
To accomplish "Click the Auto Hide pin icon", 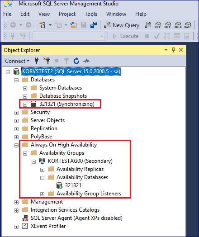I will [x=174, y=50].
